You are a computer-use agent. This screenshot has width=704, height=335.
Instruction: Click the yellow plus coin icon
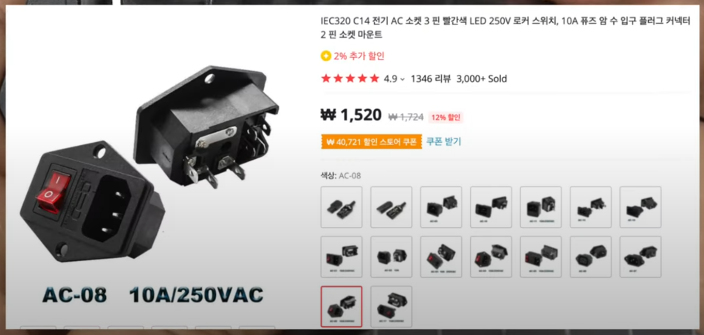pyautogui.click(x=326, y=56)
